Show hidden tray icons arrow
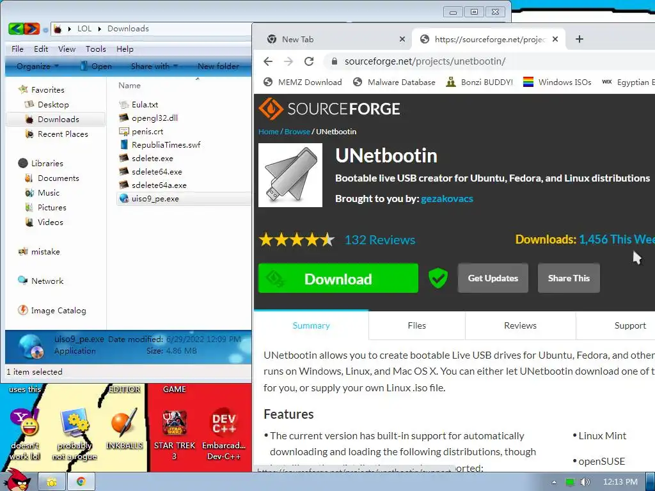Screen dimensions: 655x491 pos(555,482)
